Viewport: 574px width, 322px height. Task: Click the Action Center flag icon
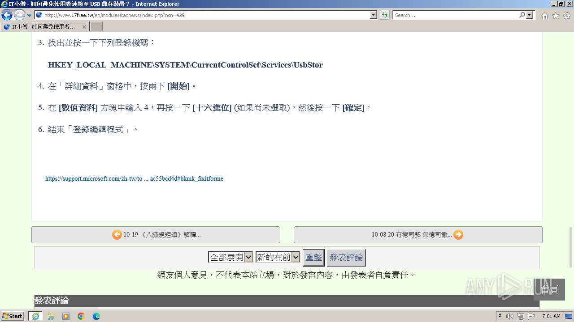click(531, 316)
